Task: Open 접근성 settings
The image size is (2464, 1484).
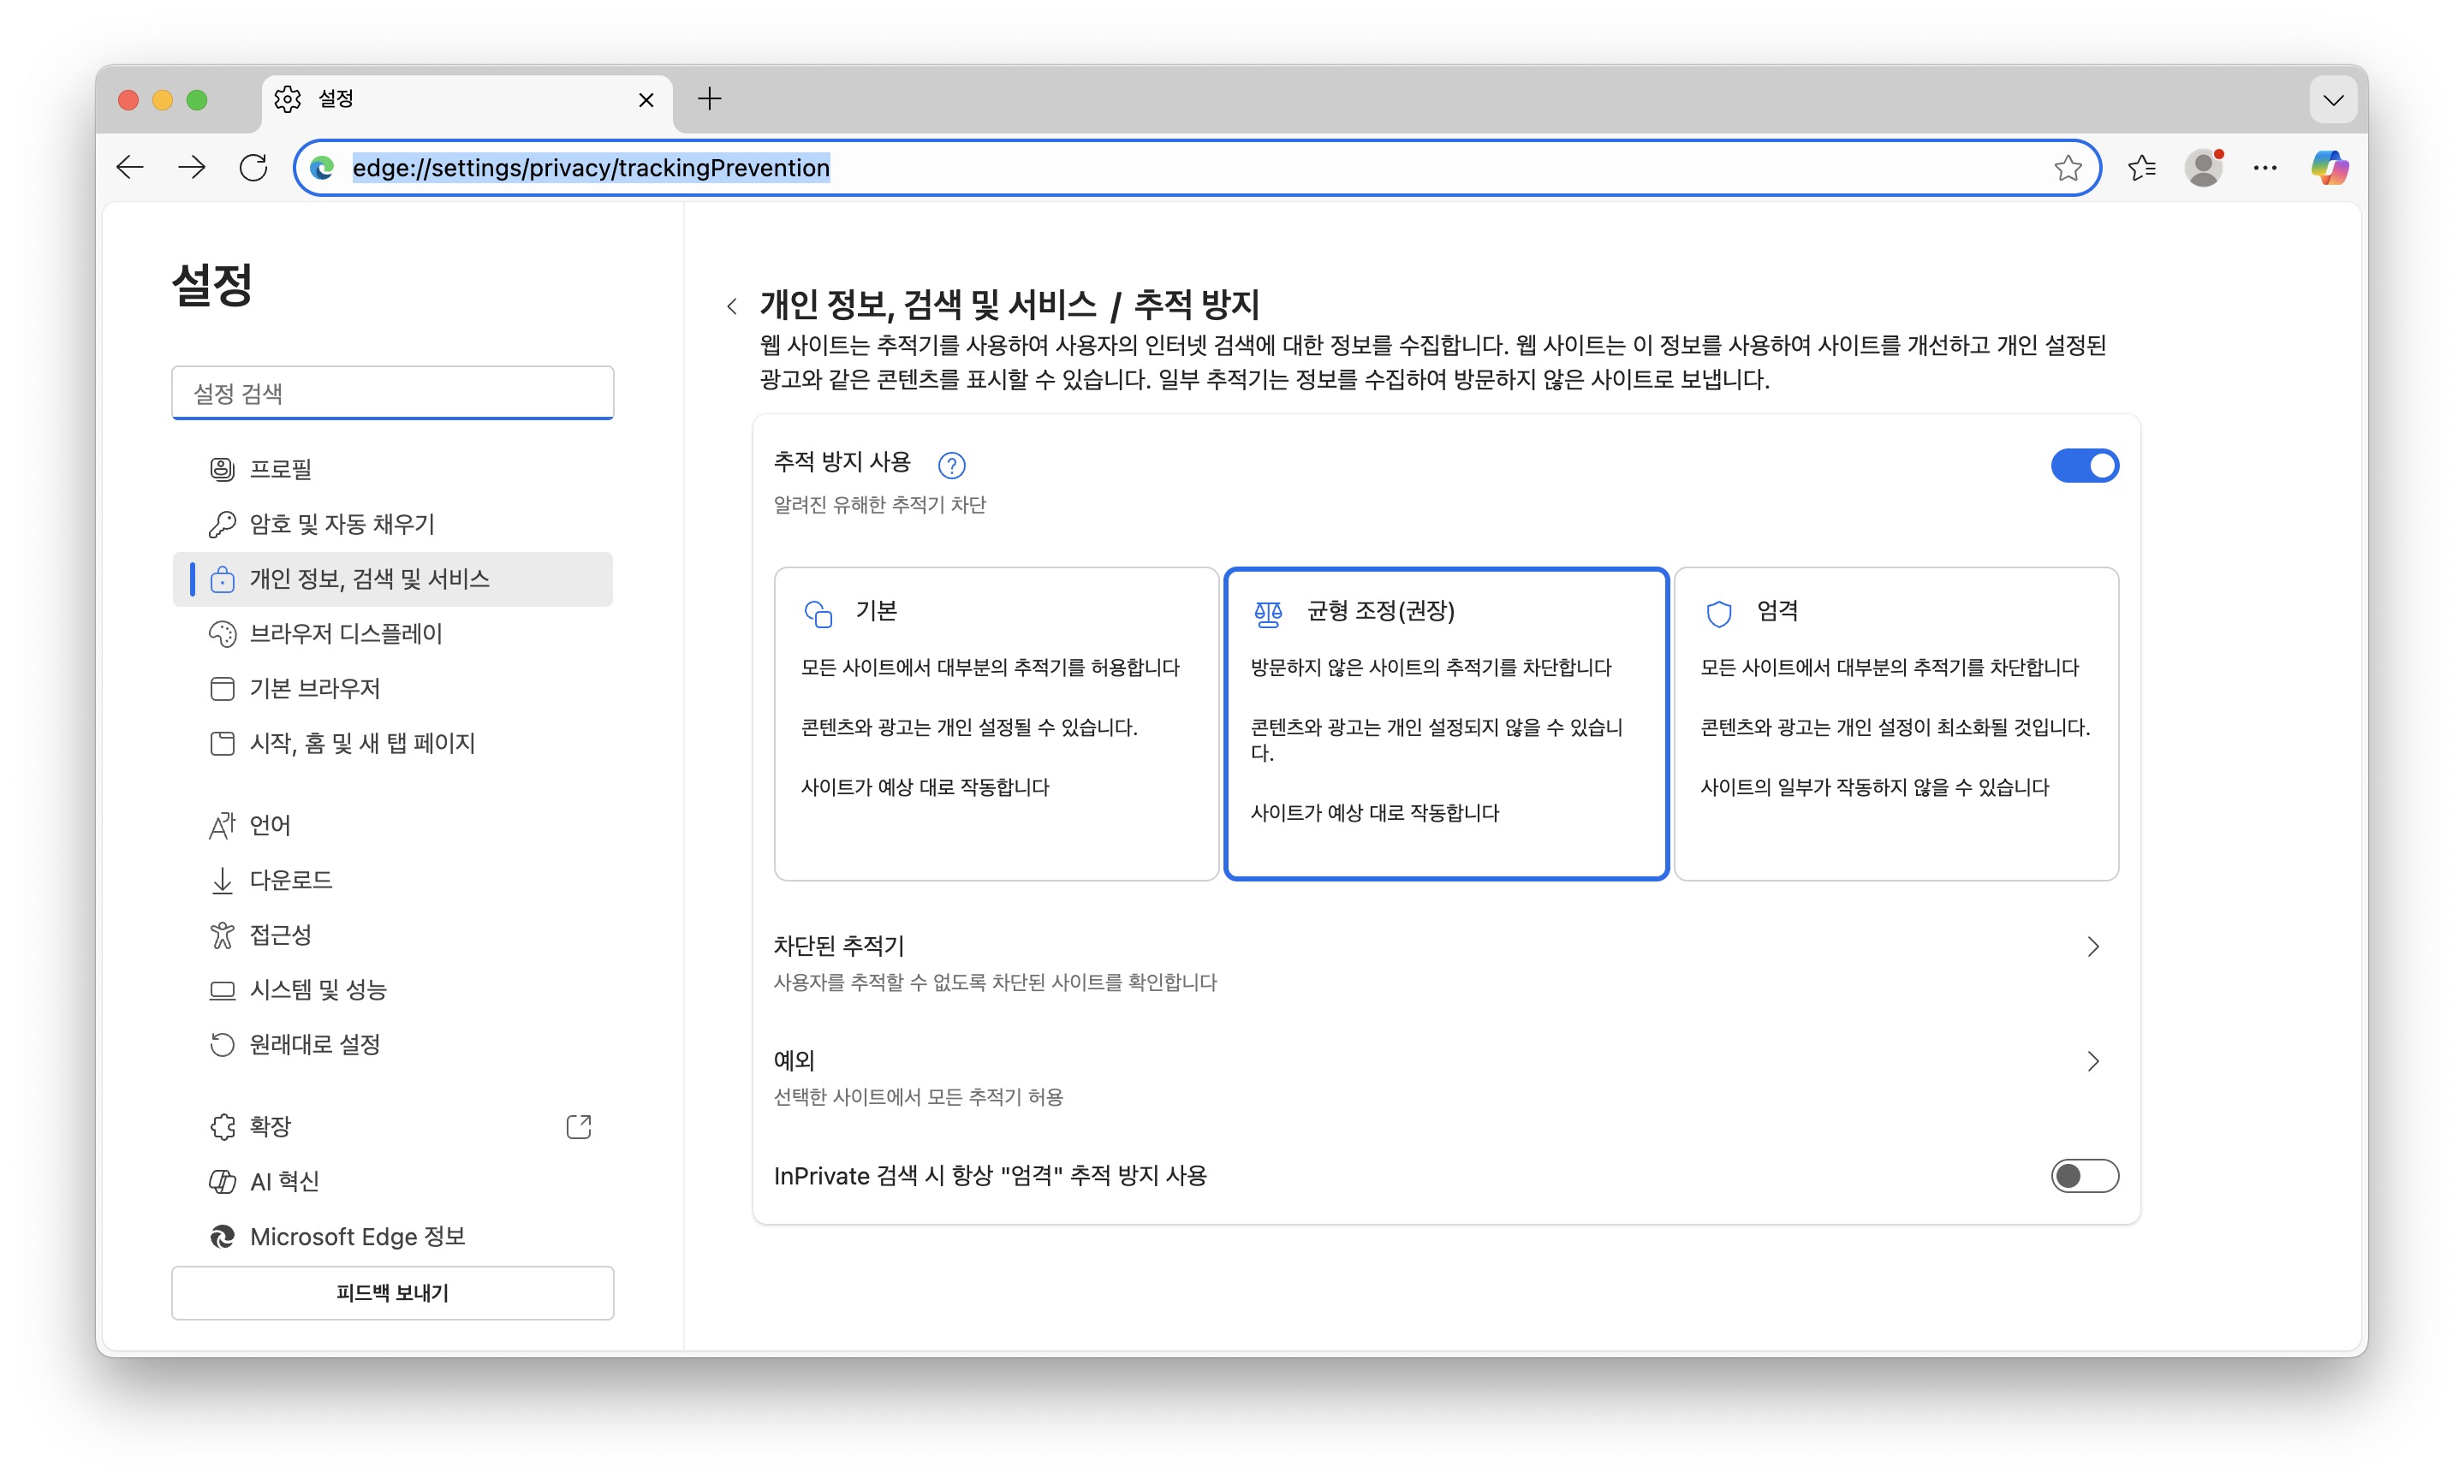Action: point(392,935)
